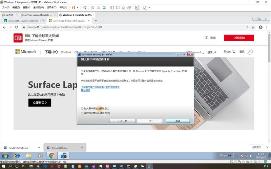Open a new Chrome tab with plus
The width and height of the screenshot is (271, 169).
point(96,21)
